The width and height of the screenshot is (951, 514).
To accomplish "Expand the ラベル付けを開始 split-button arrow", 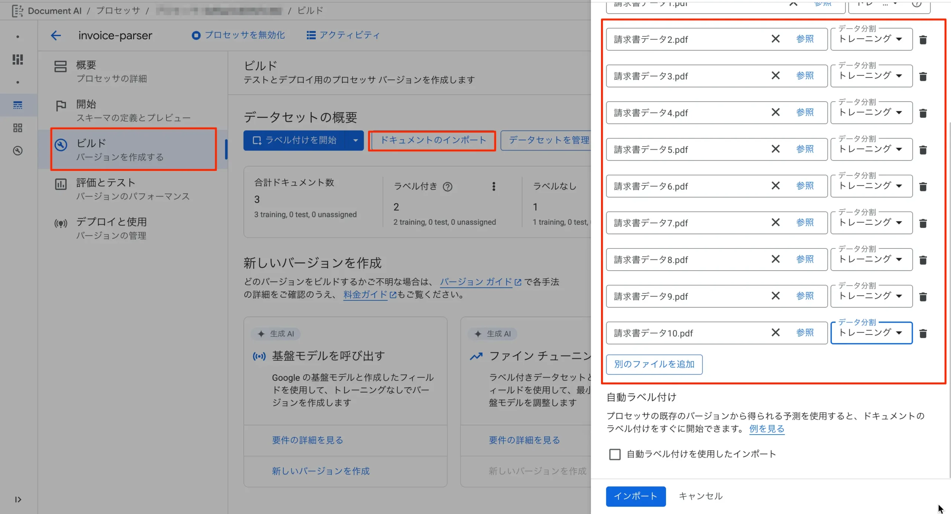I will (355, 140).
